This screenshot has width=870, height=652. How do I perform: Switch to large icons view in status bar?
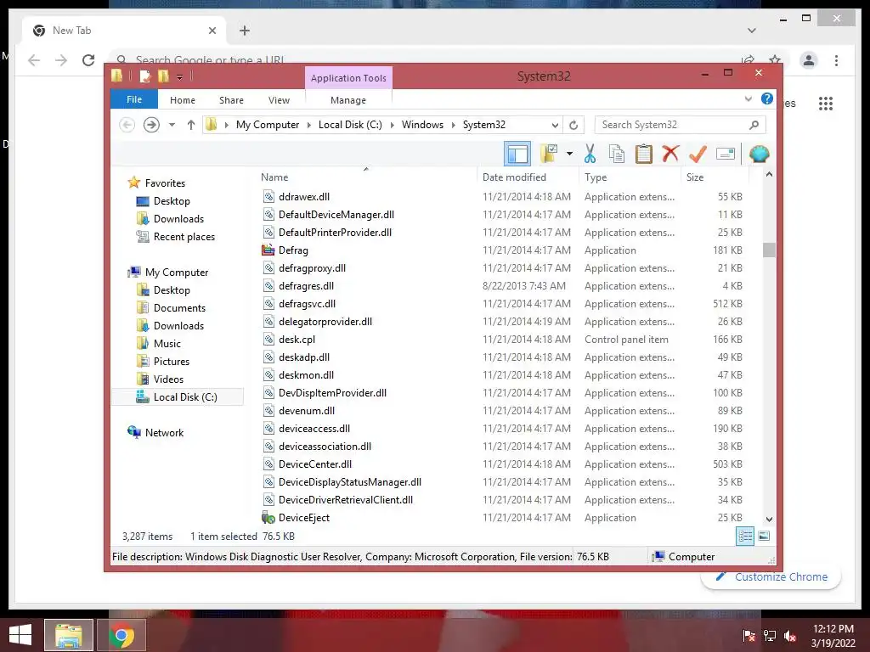[764, 536]
